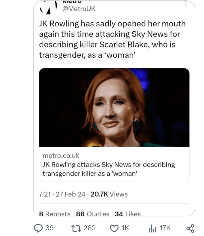Open the @MetroUK handle
This screenshot has height=236, width=204.
pos(79,9)
